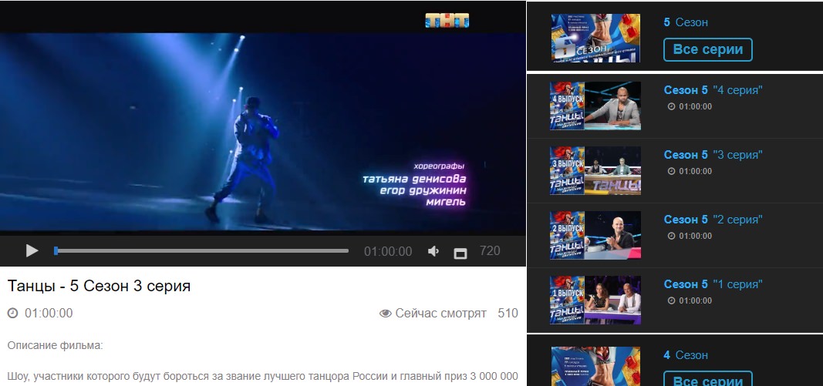The height and width of the screenshot is (386, 823).
Task: Open the Сезон 5 "2 серия" link
Action: pyautogui.click(x=713, y=220)
